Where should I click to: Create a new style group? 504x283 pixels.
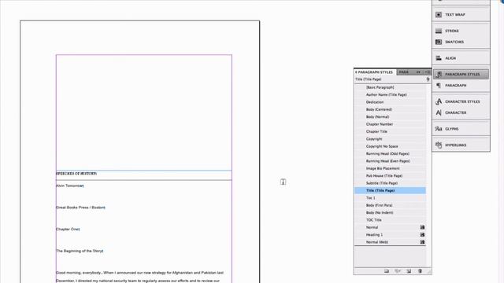point(387,271)
